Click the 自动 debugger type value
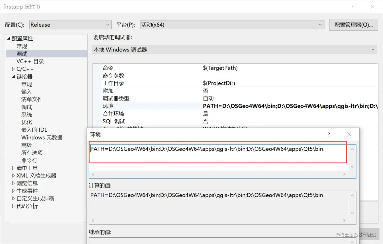Viewport: 383px width, 244px height. pos(208,98)
